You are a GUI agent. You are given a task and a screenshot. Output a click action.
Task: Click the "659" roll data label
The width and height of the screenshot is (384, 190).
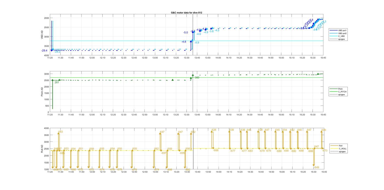(x=170, y=149)
